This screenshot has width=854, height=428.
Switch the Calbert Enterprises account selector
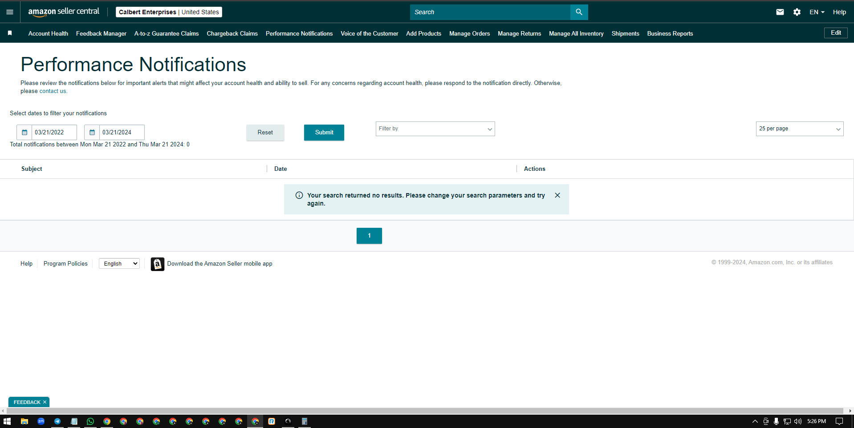169,12
